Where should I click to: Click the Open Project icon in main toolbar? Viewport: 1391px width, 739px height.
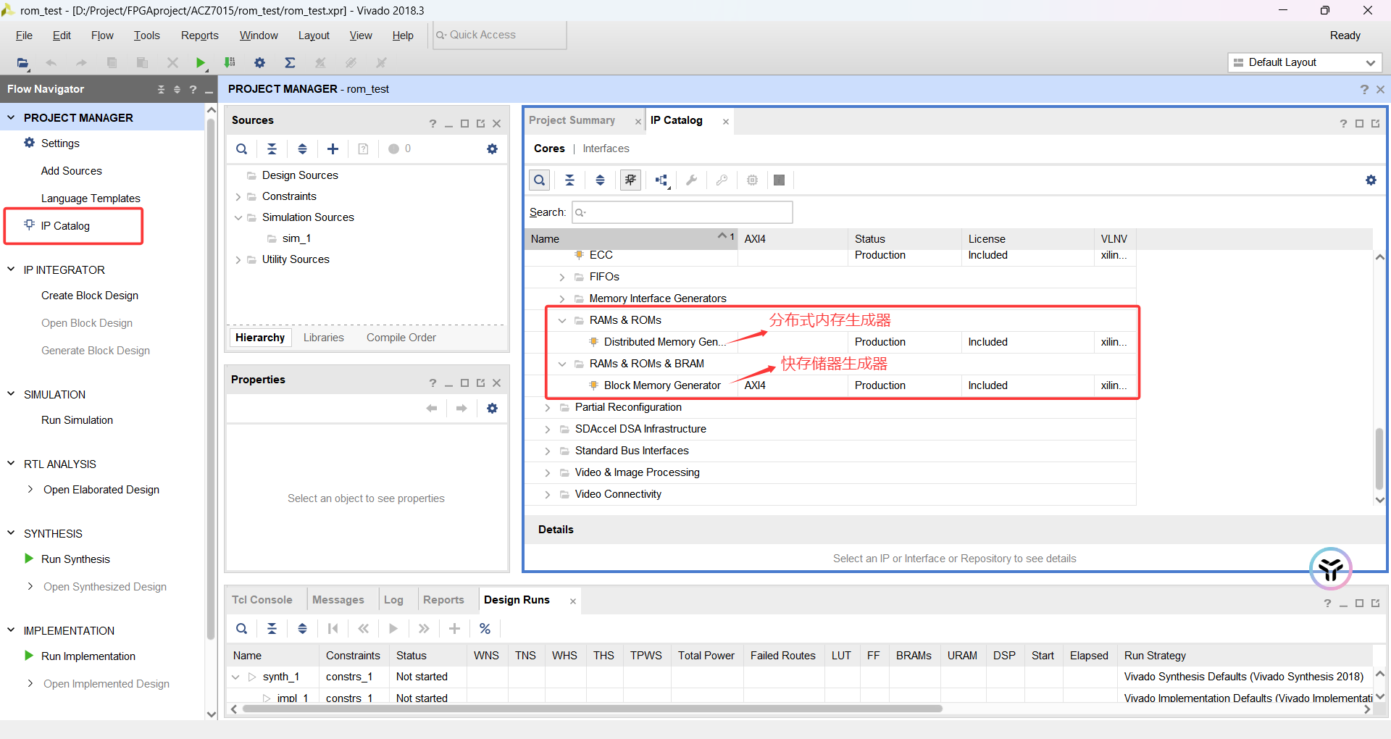[x=22, y=63]
